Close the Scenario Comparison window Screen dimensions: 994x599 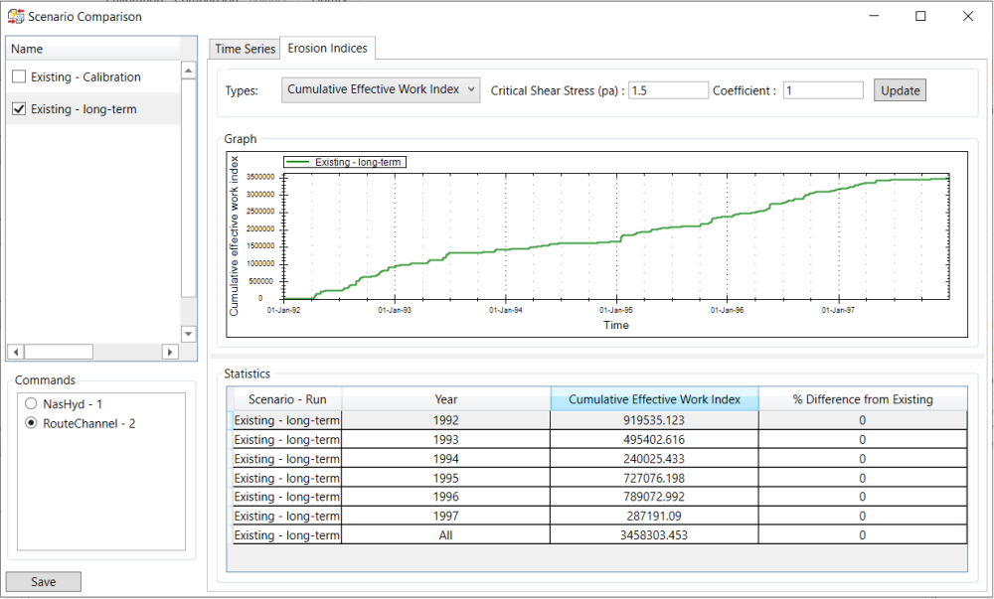pos(967,16)
